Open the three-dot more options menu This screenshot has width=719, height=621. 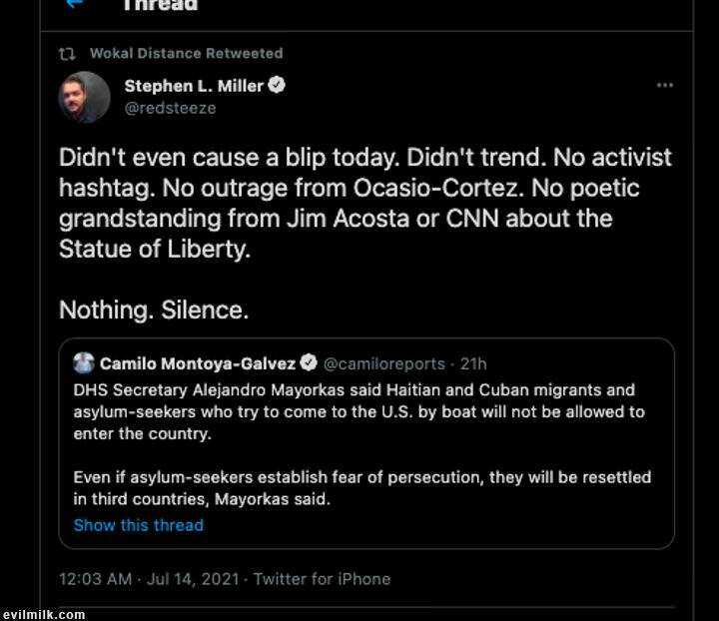click(x=665, y=86)
